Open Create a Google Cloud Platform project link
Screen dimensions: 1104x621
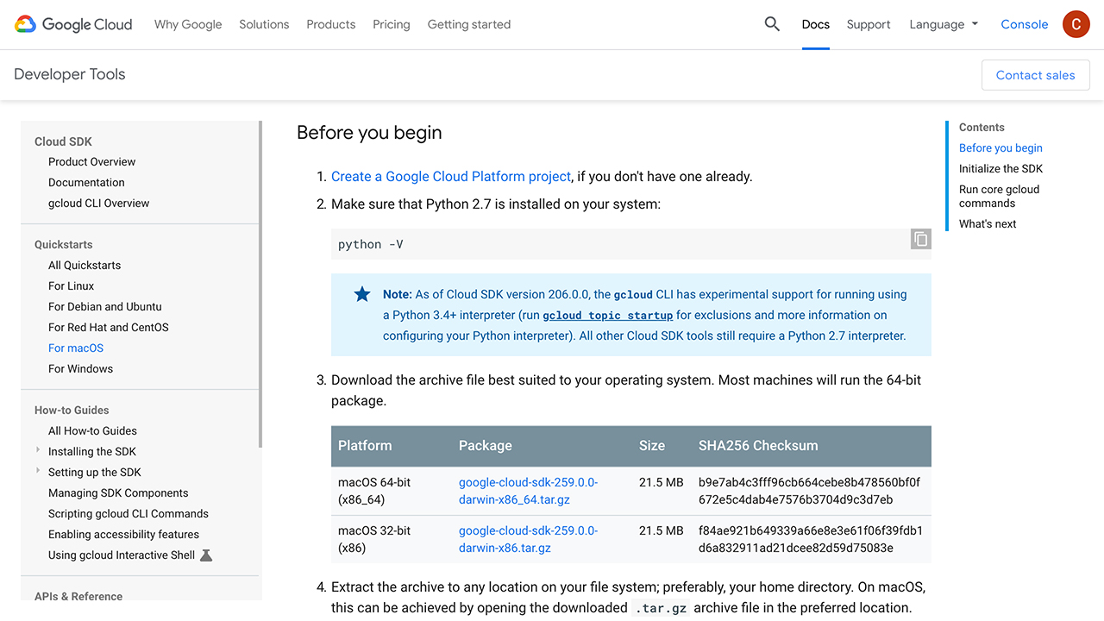click(450, 176)
